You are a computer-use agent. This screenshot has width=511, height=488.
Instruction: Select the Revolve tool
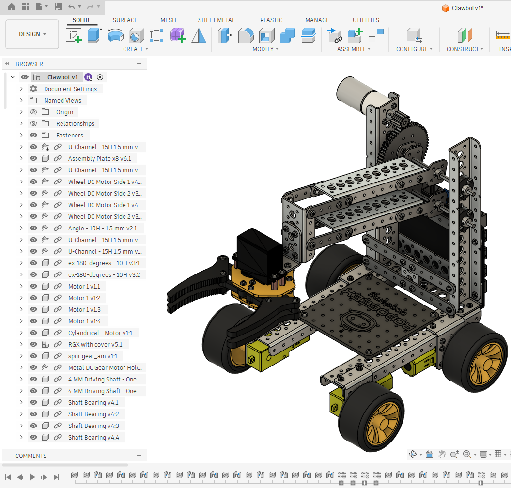[115, 35]
